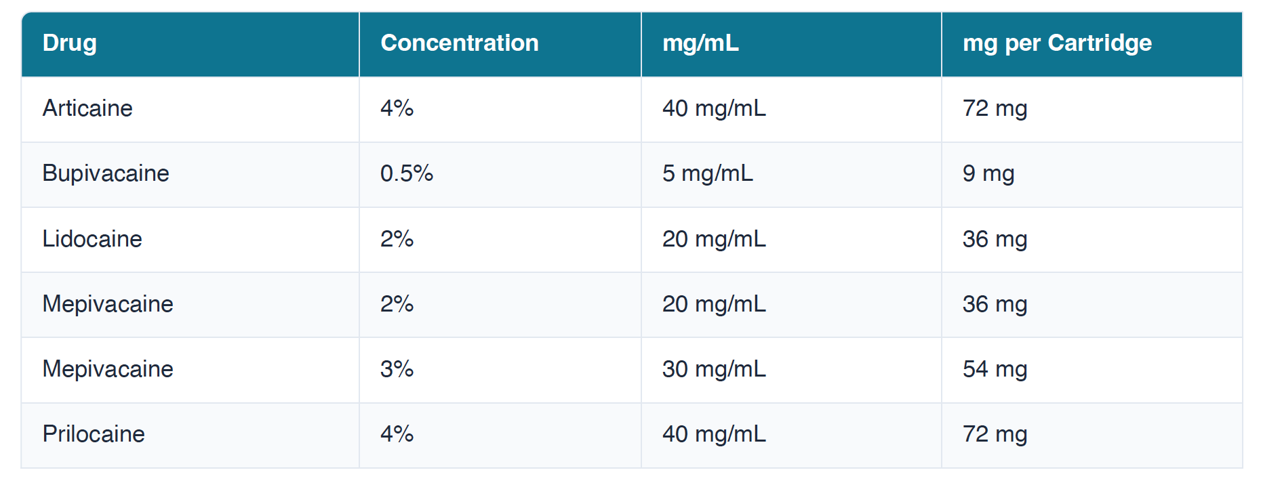The width and height of the screenshot is (1261, 489).
Task: Click Lidocaine's 20 mg/mL cell
Action: click(713, 239)
